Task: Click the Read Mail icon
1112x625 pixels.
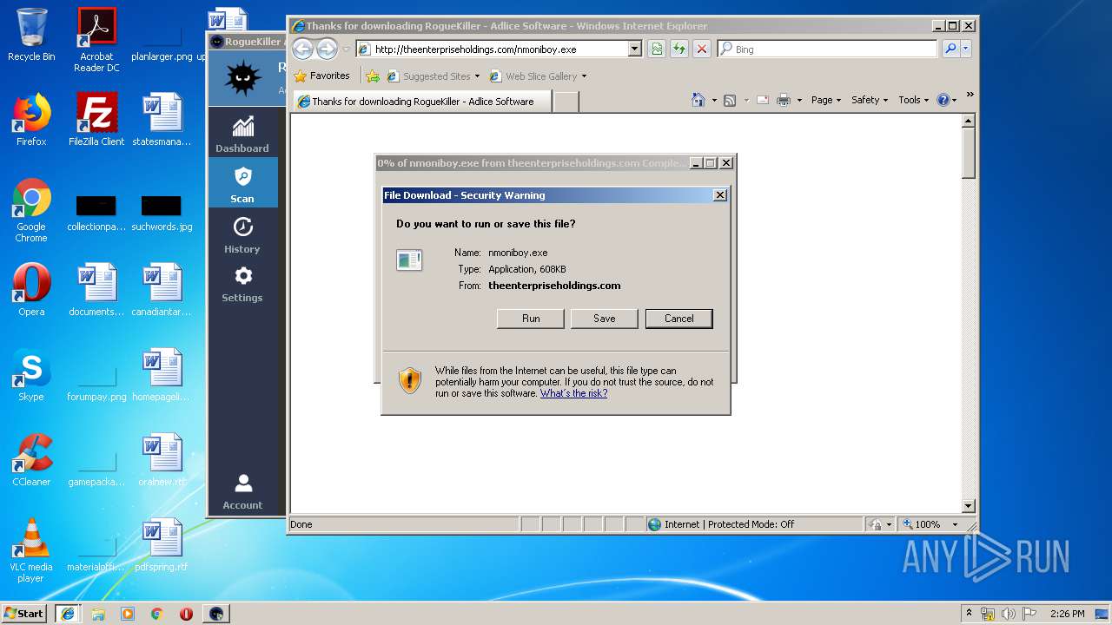Action: (x=763, y=100)
